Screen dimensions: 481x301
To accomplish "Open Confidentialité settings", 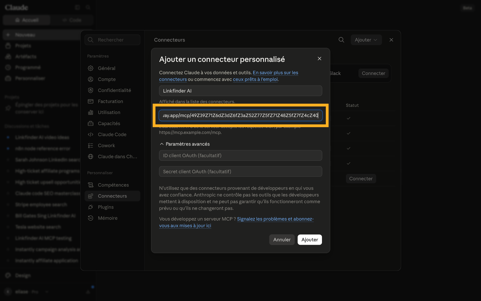I will pyautogui.click(x=113, y=90).
